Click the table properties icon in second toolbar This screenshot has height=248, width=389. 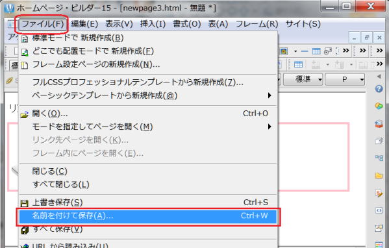(298, 64)
